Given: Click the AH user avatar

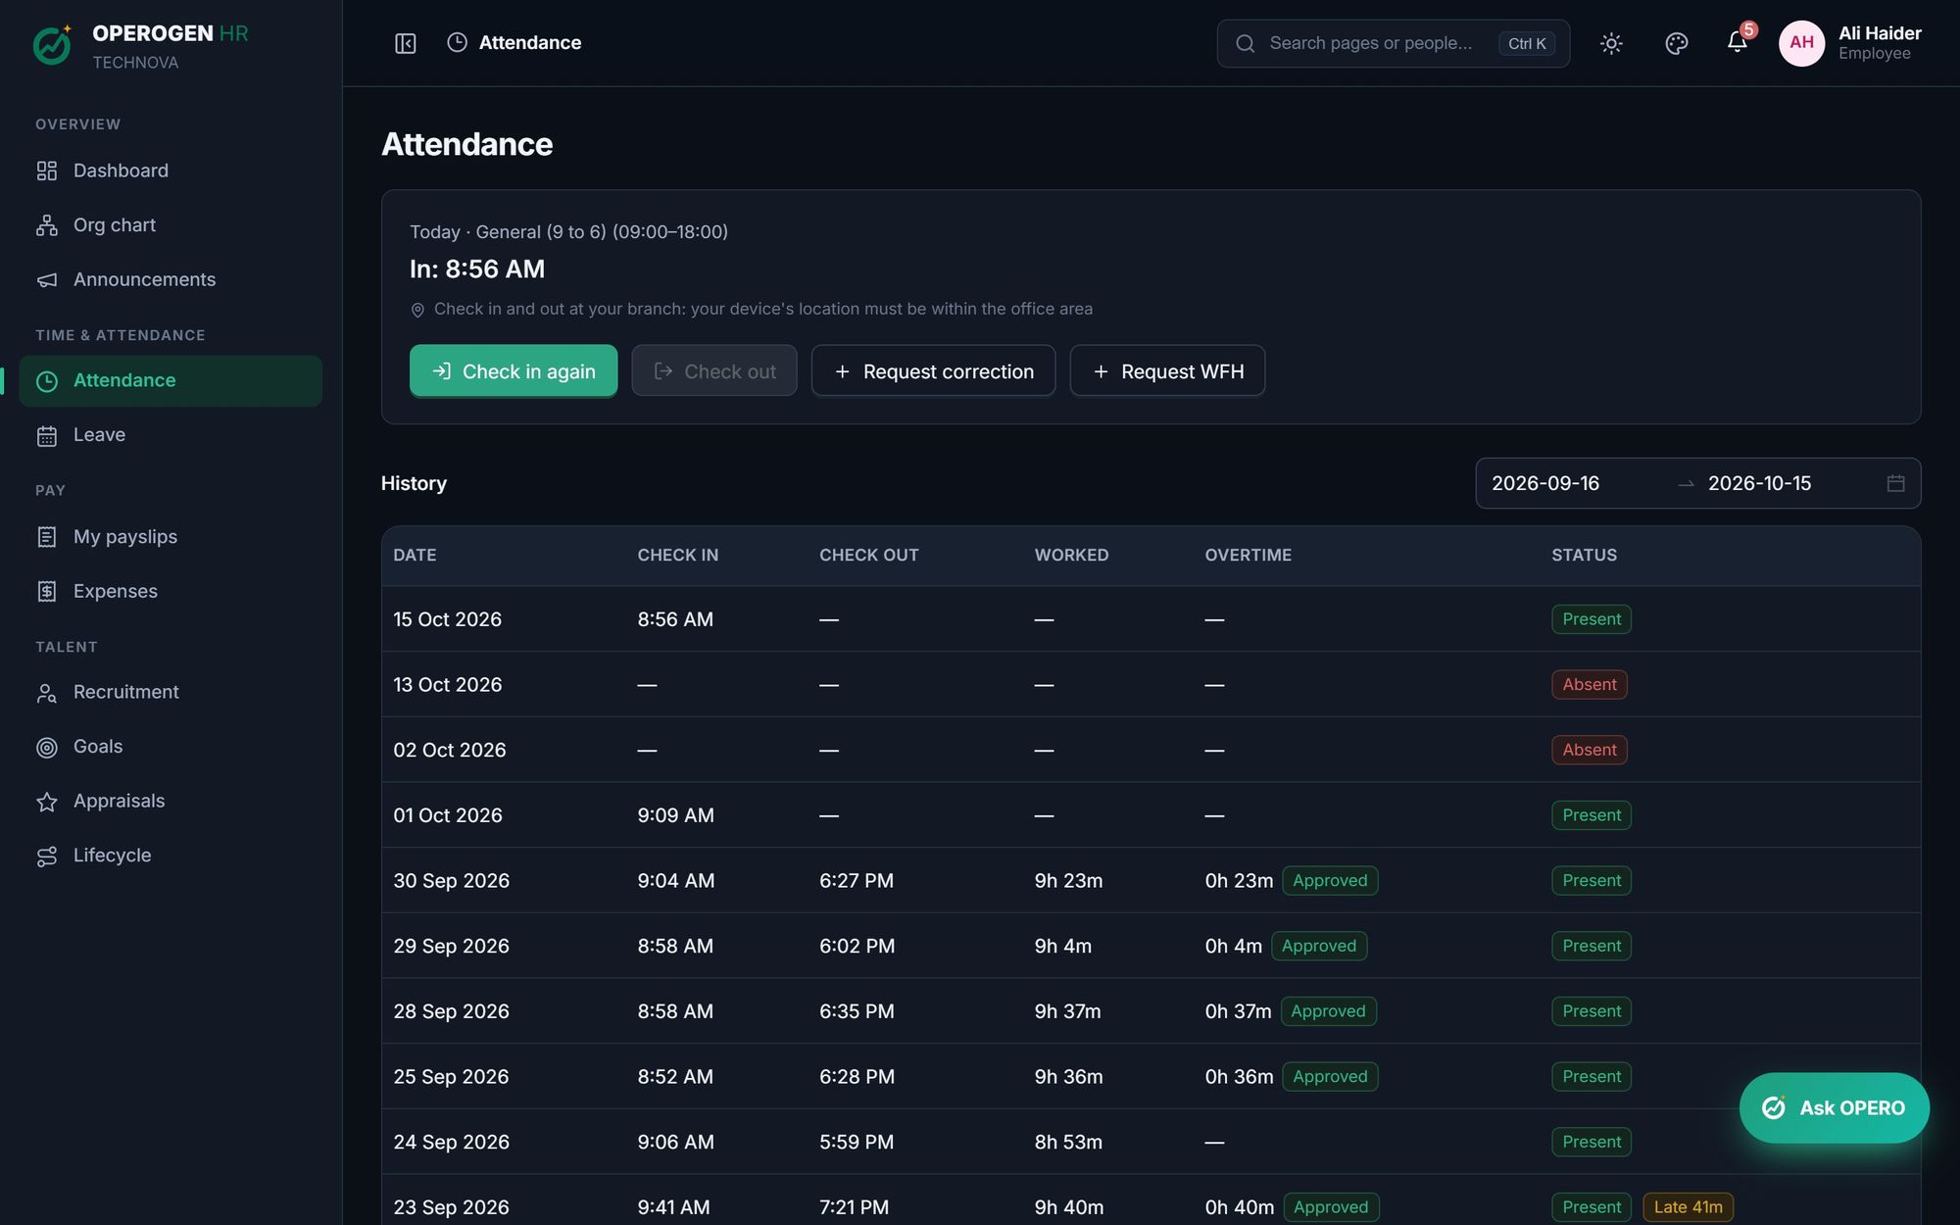Looking at the screenshot, I should pos(1802,43).
